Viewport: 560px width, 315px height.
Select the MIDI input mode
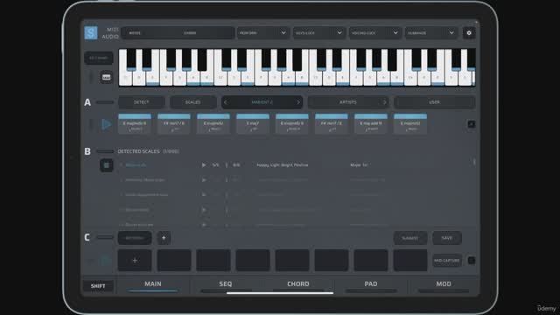pos(113,29)
